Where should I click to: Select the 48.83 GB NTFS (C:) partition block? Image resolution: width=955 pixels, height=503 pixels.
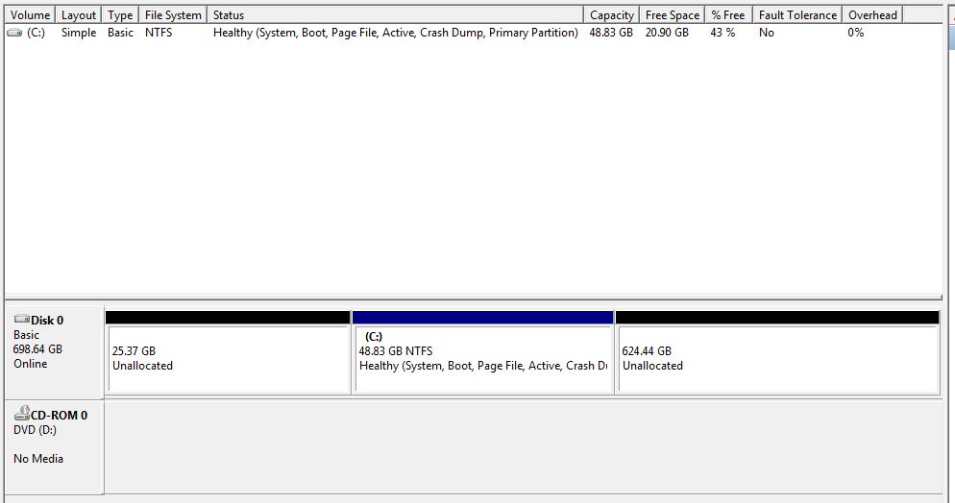click(x=482, y=359)
